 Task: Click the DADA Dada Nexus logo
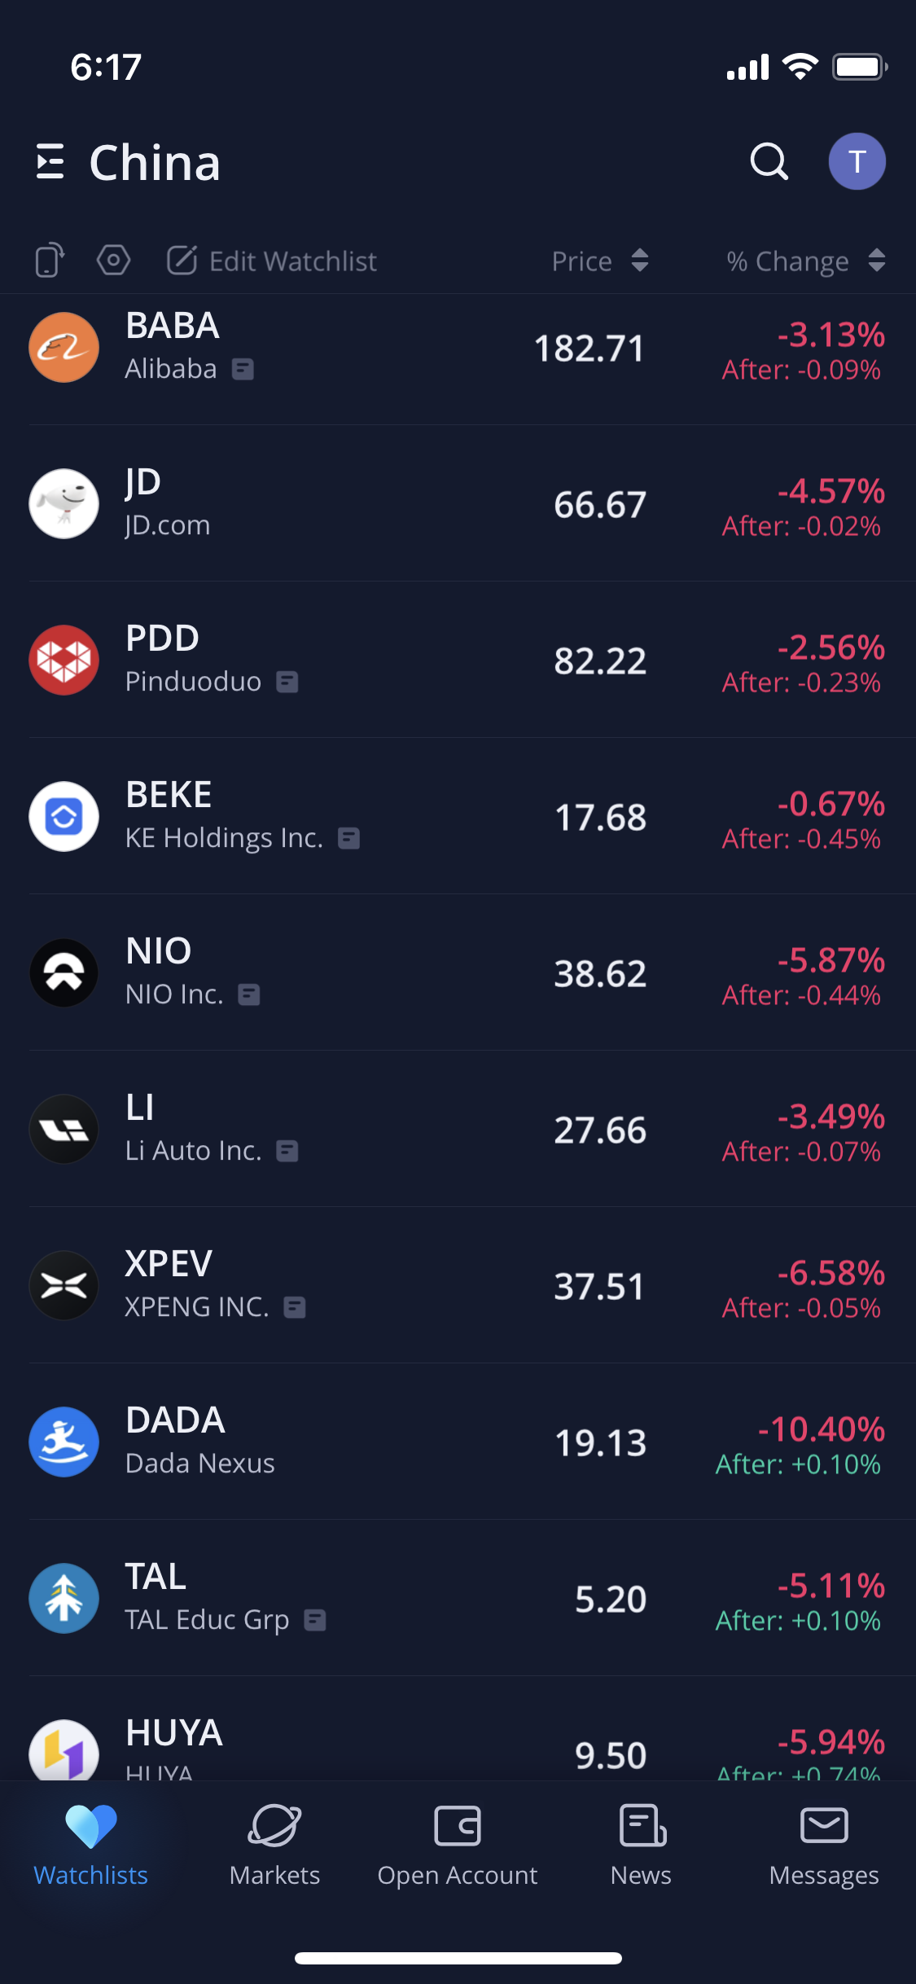point(64,1442)
